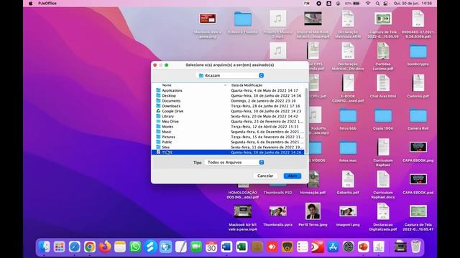Open Reminders from the Dock
This screenshot has width=460, height=258.
(x=303, y=247)
